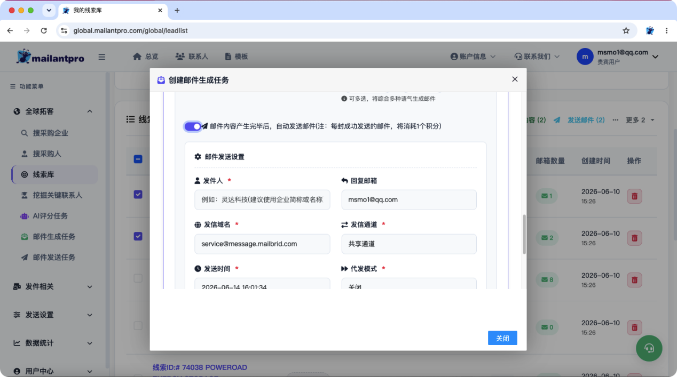The image size is (677, 377).
Task: Toggle auto-send email switch off
Action: click(193, 126)
